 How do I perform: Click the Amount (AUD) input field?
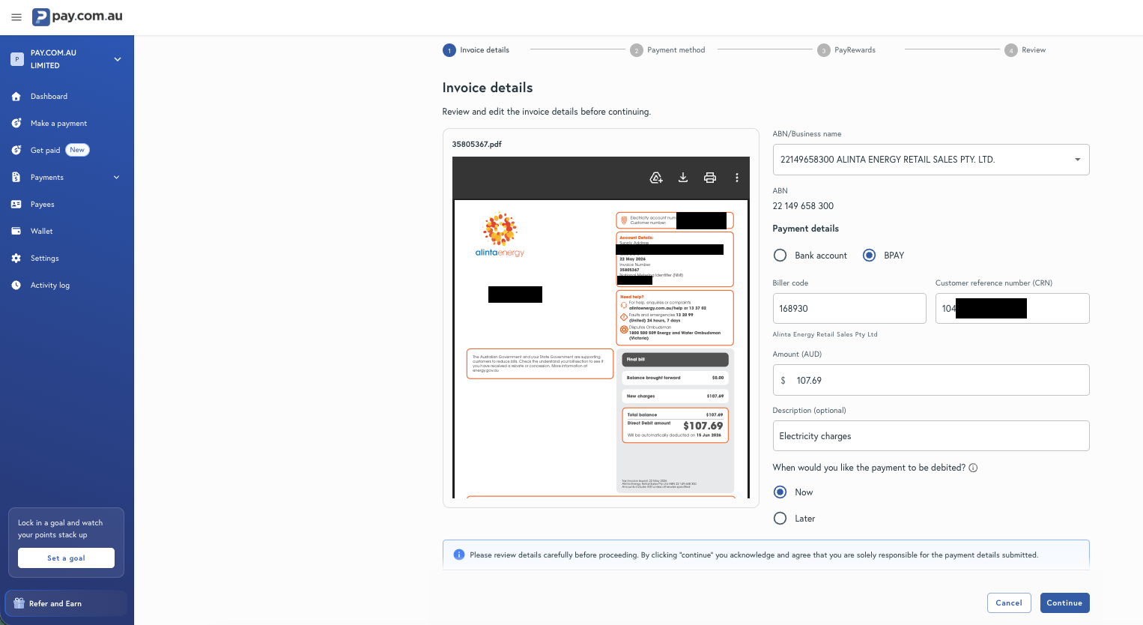click(930, 380)
